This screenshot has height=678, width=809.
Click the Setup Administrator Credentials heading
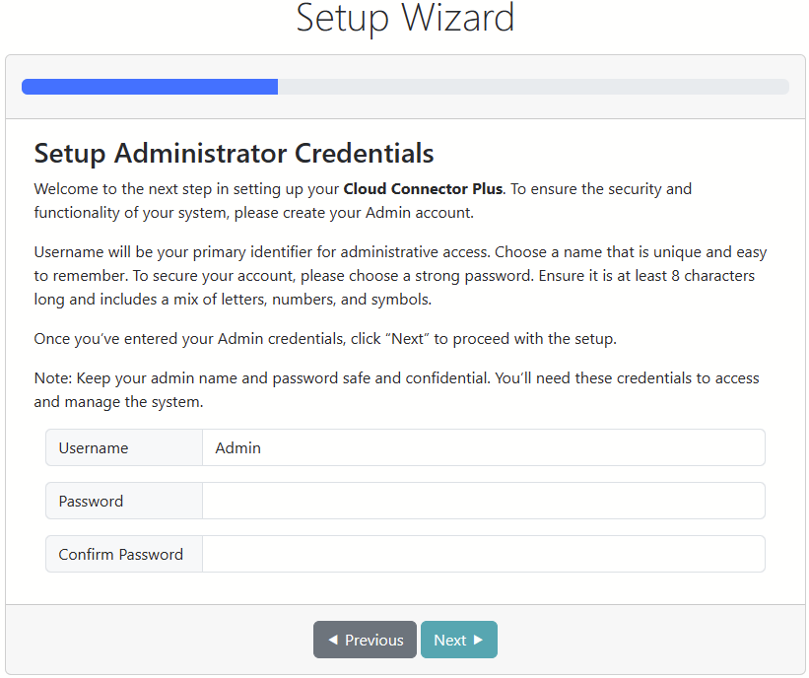point(234,154)
